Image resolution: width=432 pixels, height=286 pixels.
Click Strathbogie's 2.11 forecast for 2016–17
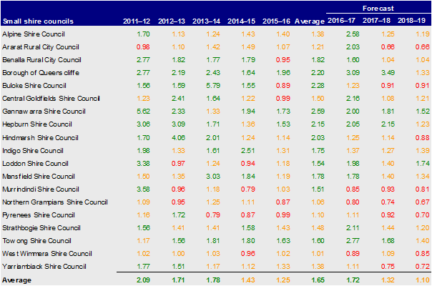coord(353,228)
